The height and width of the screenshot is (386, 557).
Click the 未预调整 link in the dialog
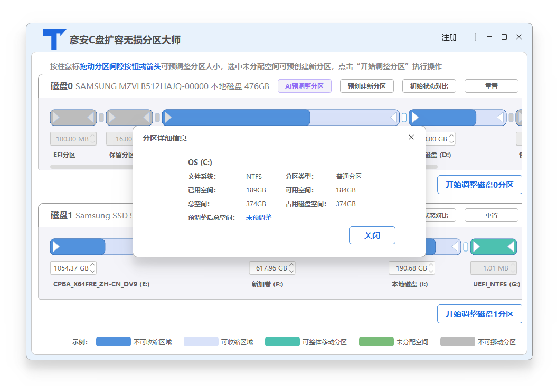pyautogui.click(x=259, y=217)
